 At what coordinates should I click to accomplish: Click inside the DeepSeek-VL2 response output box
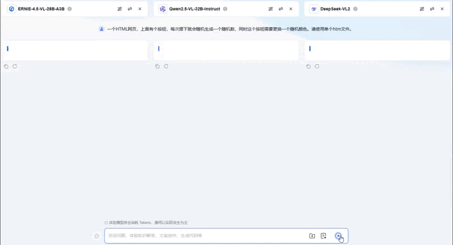[x=377, y=50]
